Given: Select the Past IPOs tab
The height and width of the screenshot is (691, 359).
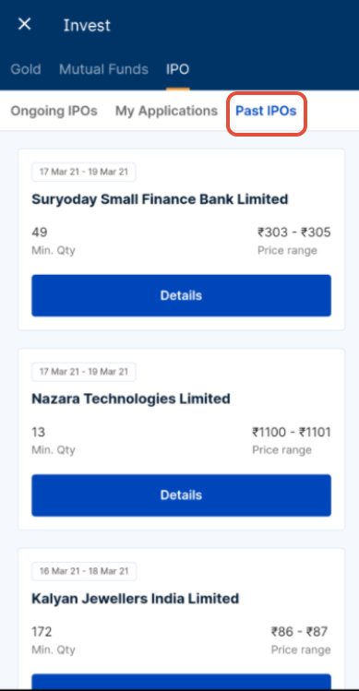Looking at the screenshot, I should [266, 111].
